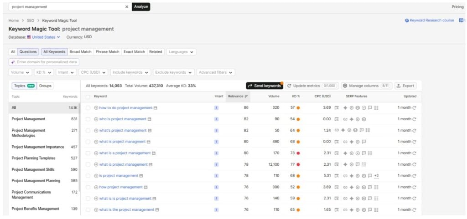Clear the search box with the X icon
This screenshot has width=467, height=219.
(x=127, y=6)
